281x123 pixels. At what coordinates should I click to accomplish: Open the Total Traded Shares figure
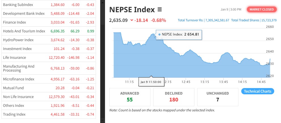[254, 20]
